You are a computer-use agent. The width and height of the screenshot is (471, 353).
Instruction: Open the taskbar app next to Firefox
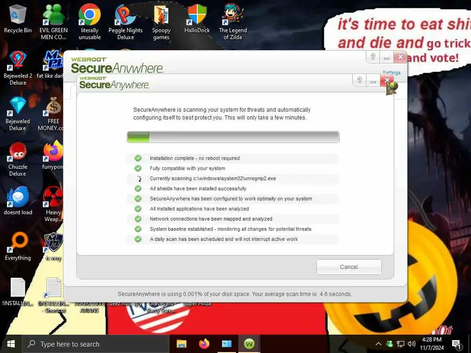pyautogui.click(x=227, y=344)
